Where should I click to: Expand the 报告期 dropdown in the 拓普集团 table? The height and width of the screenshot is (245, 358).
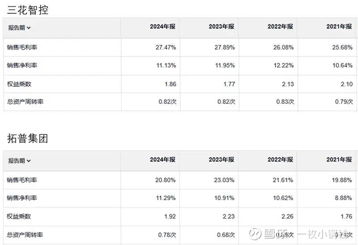[20, 161]
